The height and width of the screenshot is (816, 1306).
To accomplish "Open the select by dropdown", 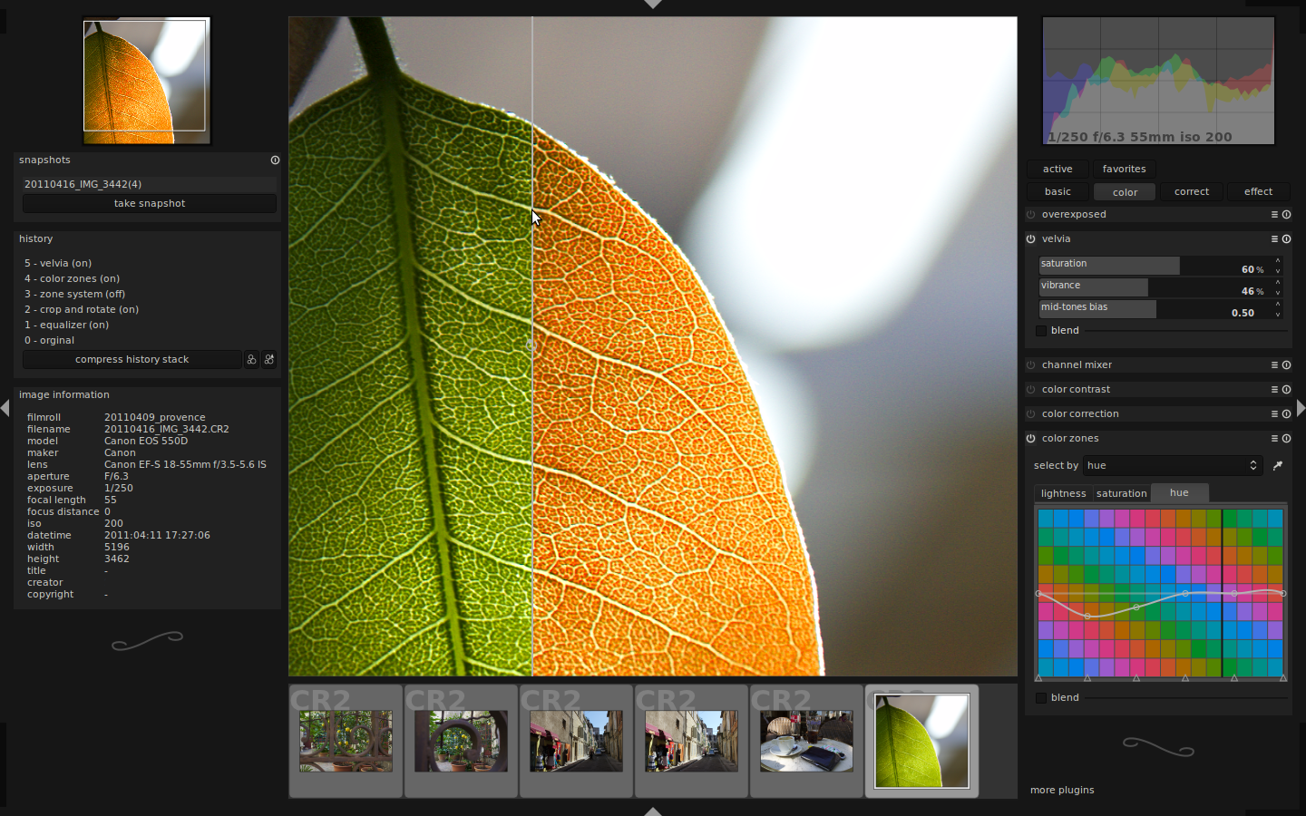I will (1173, 465).
